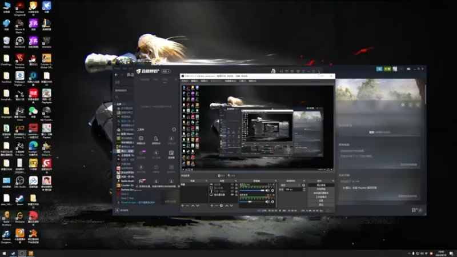The image size is (457, 257).
Task: Open settings gear for first mixer channel
Action: point(272,191)
